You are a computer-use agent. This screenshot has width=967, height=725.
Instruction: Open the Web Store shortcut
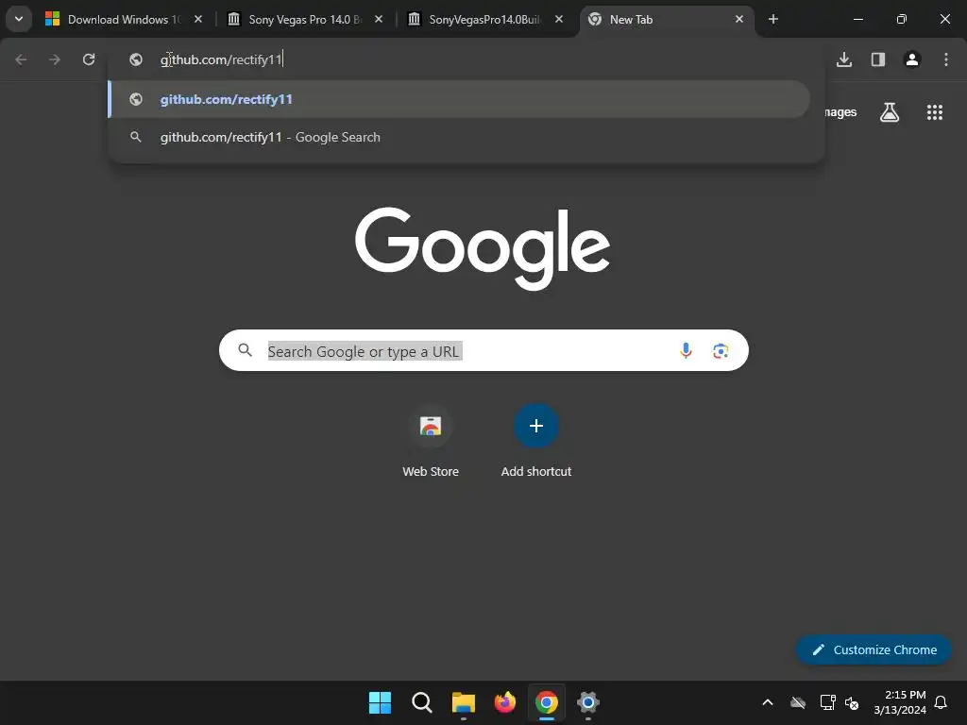[431, 442]
